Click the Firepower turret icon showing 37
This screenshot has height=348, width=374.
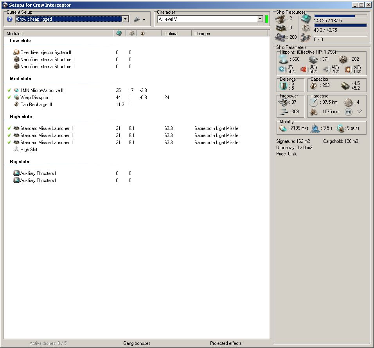tap(284, 102)
